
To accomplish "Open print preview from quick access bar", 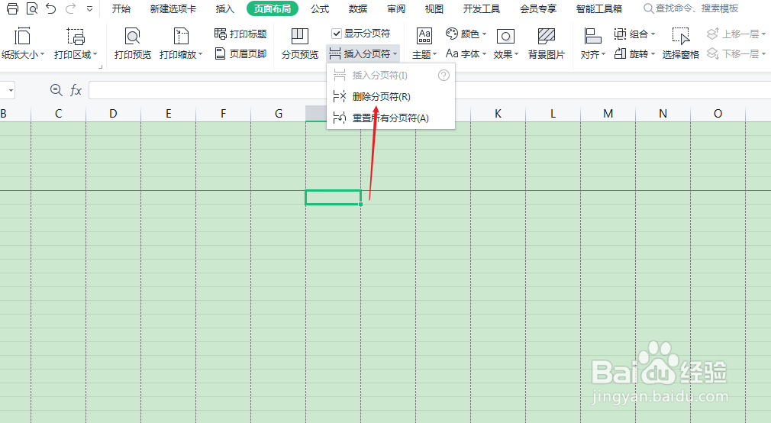I will (31, 8).
